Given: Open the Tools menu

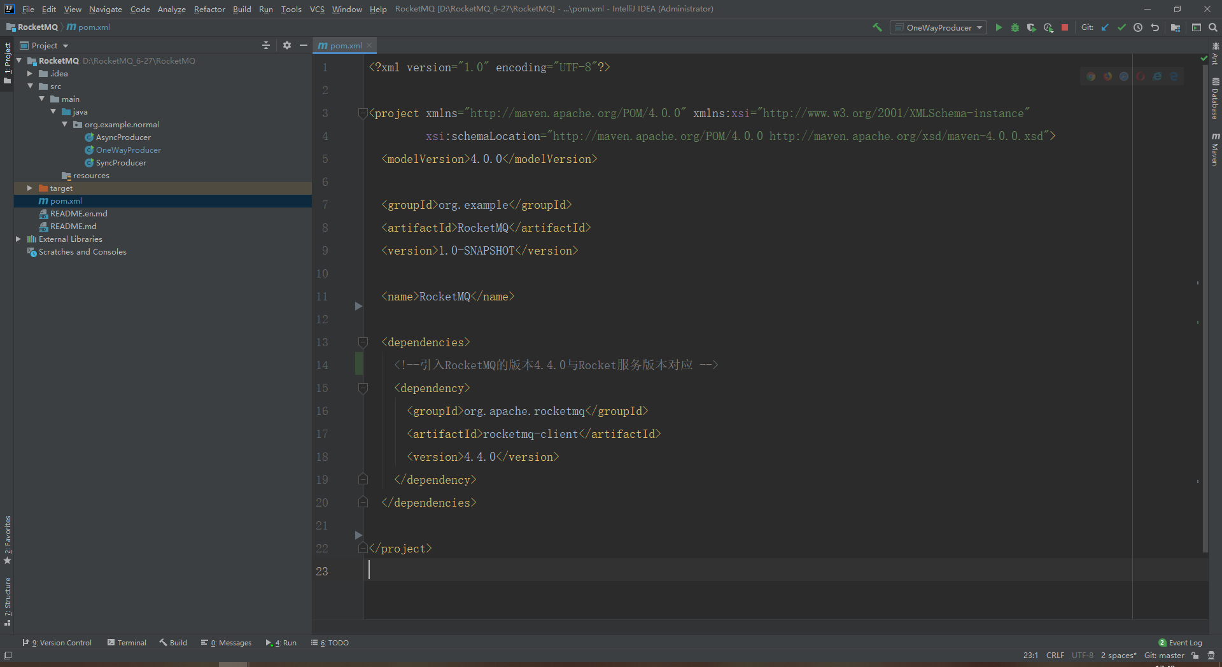Looking at the screenshot, I should [x=291, y=9].
